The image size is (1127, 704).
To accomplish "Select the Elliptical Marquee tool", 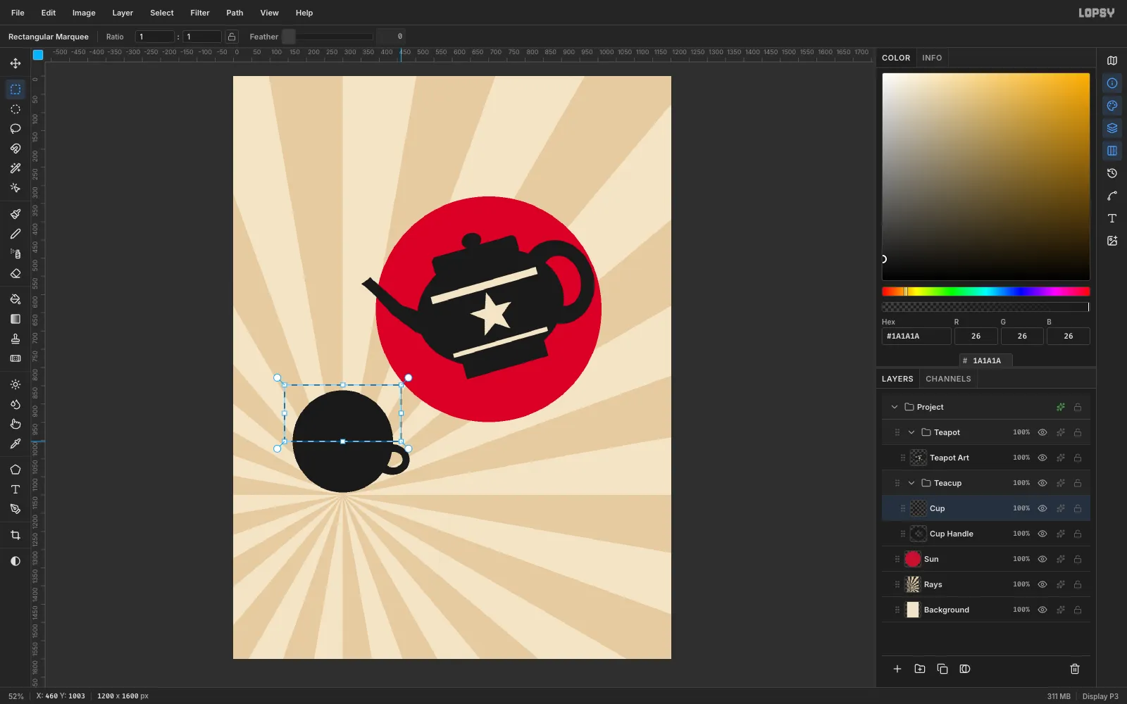I will pos(15,109).
